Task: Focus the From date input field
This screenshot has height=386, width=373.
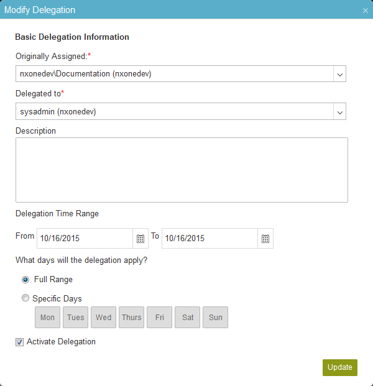Action: point(85,238)
